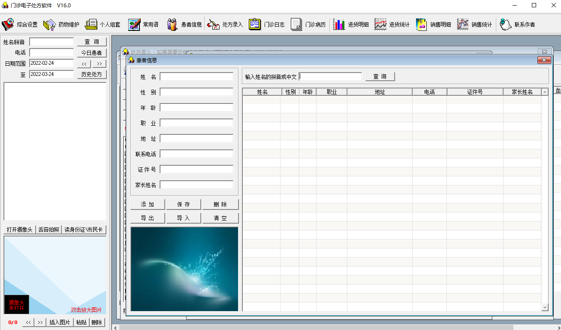Click 打开摄像头 open camera button

coord(20,230)
